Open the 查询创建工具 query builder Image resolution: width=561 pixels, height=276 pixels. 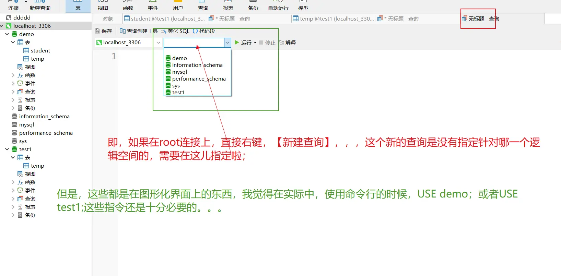pyautogui.click(x=139, y=31)
